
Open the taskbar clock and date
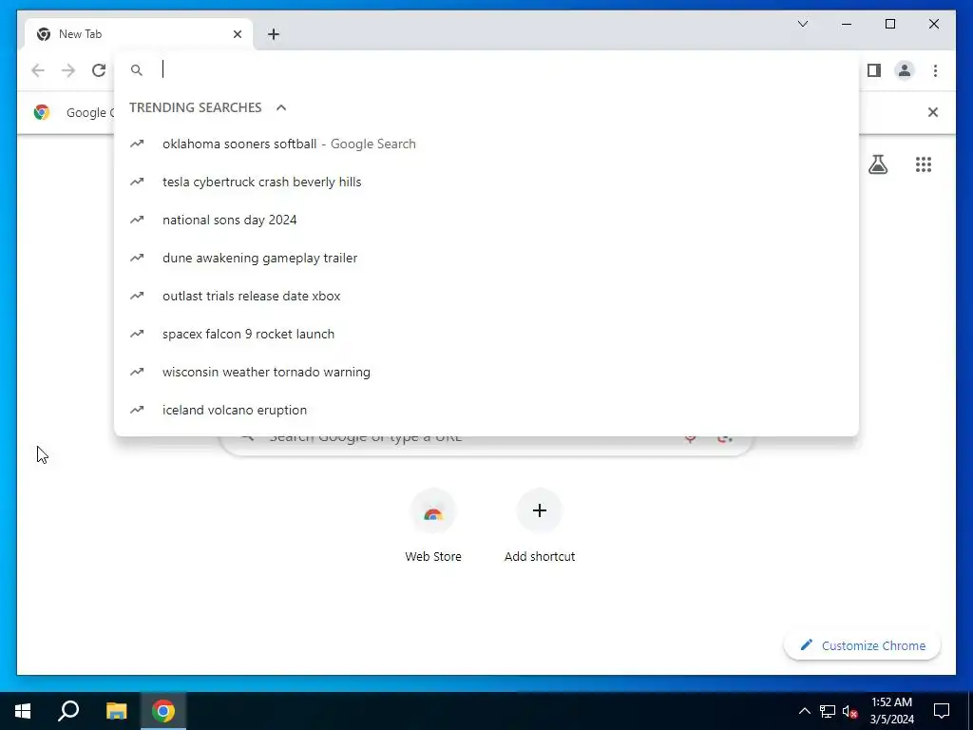[x=891, y=711]
